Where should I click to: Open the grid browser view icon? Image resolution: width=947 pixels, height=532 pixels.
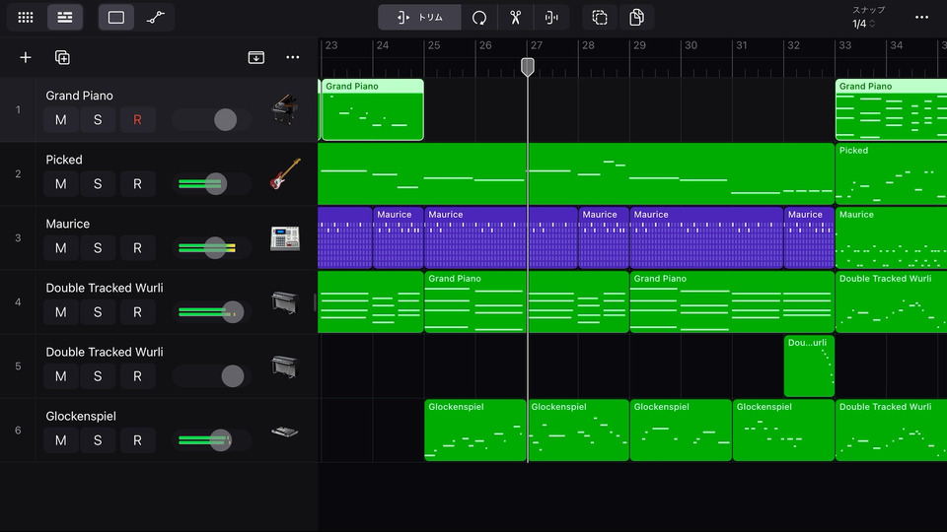pos(26,18)
